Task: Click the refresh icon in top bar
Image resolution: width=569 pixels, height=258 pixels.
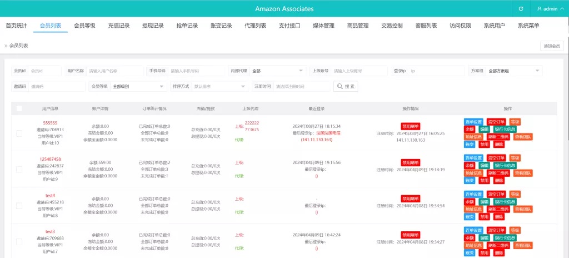Action: pos(521,9)
